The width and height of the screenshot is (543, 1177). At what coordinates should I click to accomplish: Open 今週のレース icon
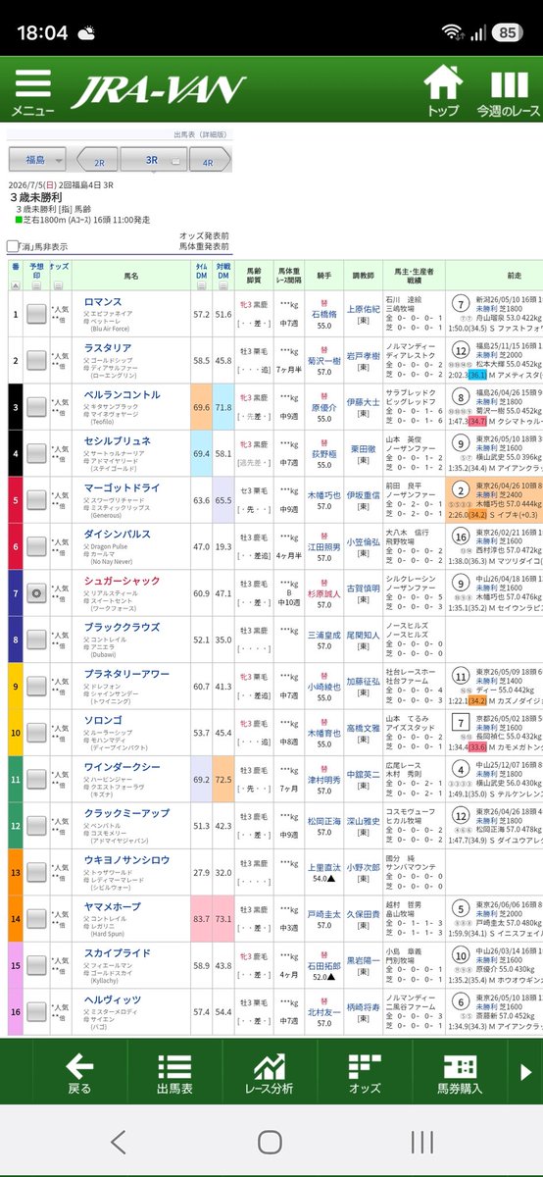pyautogui.click(x=509, y=91)
